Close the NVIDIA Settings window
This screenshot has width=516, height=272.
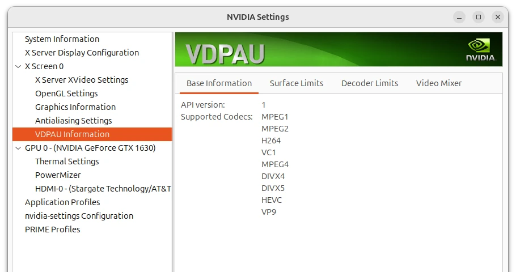tap(498, 17)
